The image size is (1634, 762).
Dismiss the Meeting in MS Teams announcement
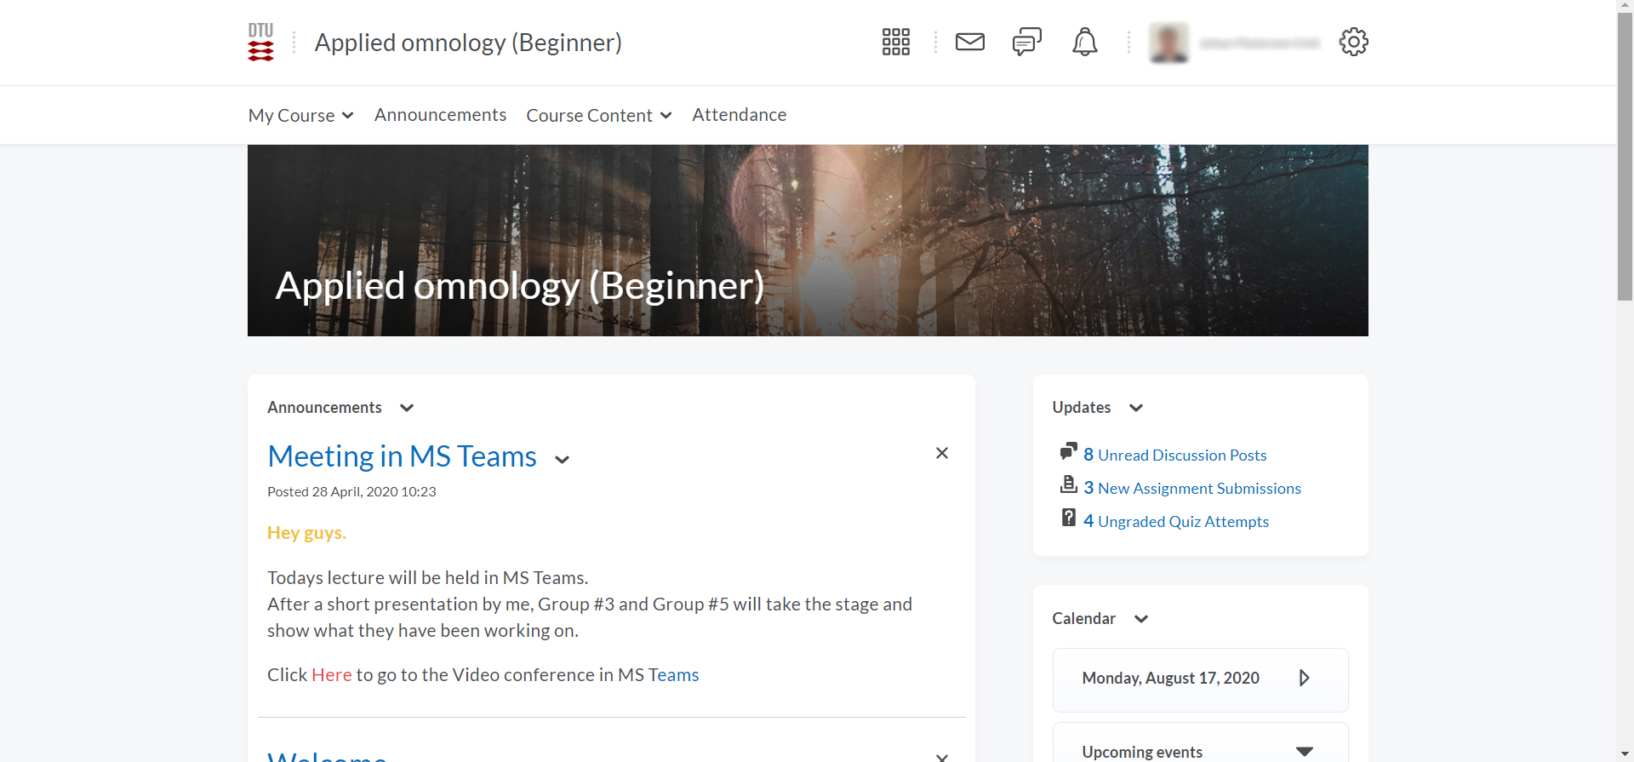coord(941,453)
